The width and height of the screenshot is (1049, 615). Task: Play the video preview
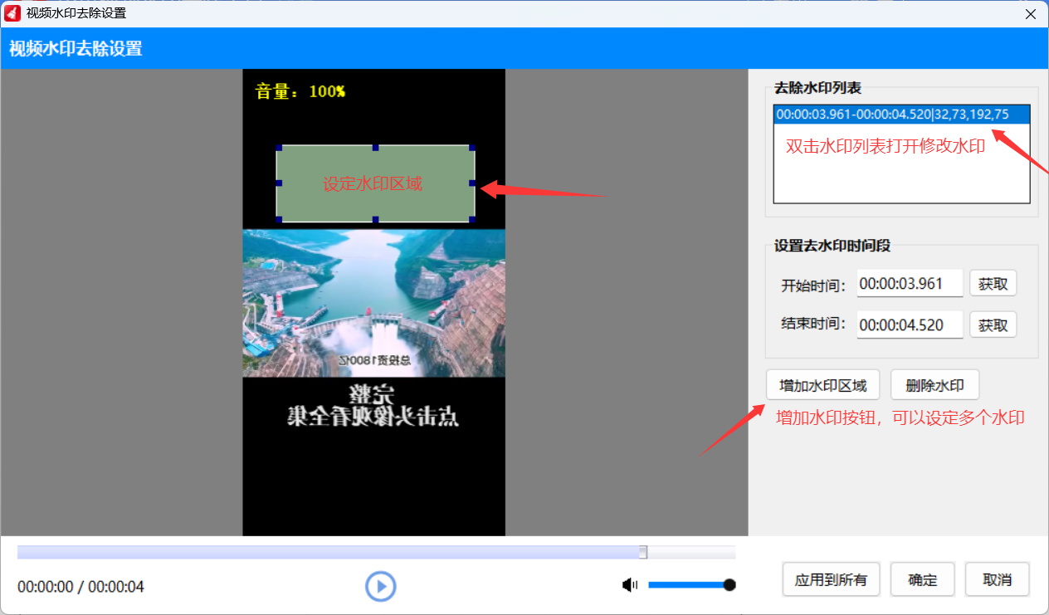pos(381,586)
